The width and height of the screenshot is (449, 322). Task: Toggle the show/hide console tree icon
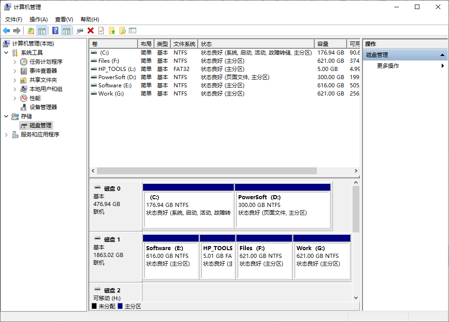42,30
